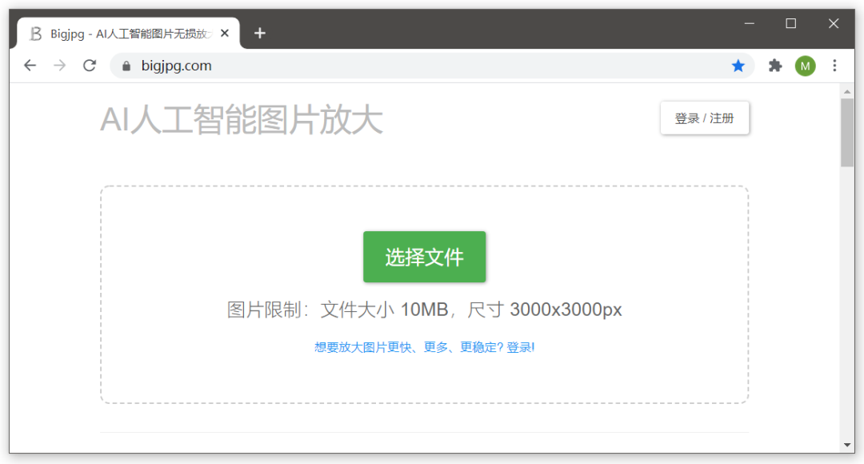Click the browser back arrow
Viewport: 864px width, 464px height.
(x=30, y=66)
